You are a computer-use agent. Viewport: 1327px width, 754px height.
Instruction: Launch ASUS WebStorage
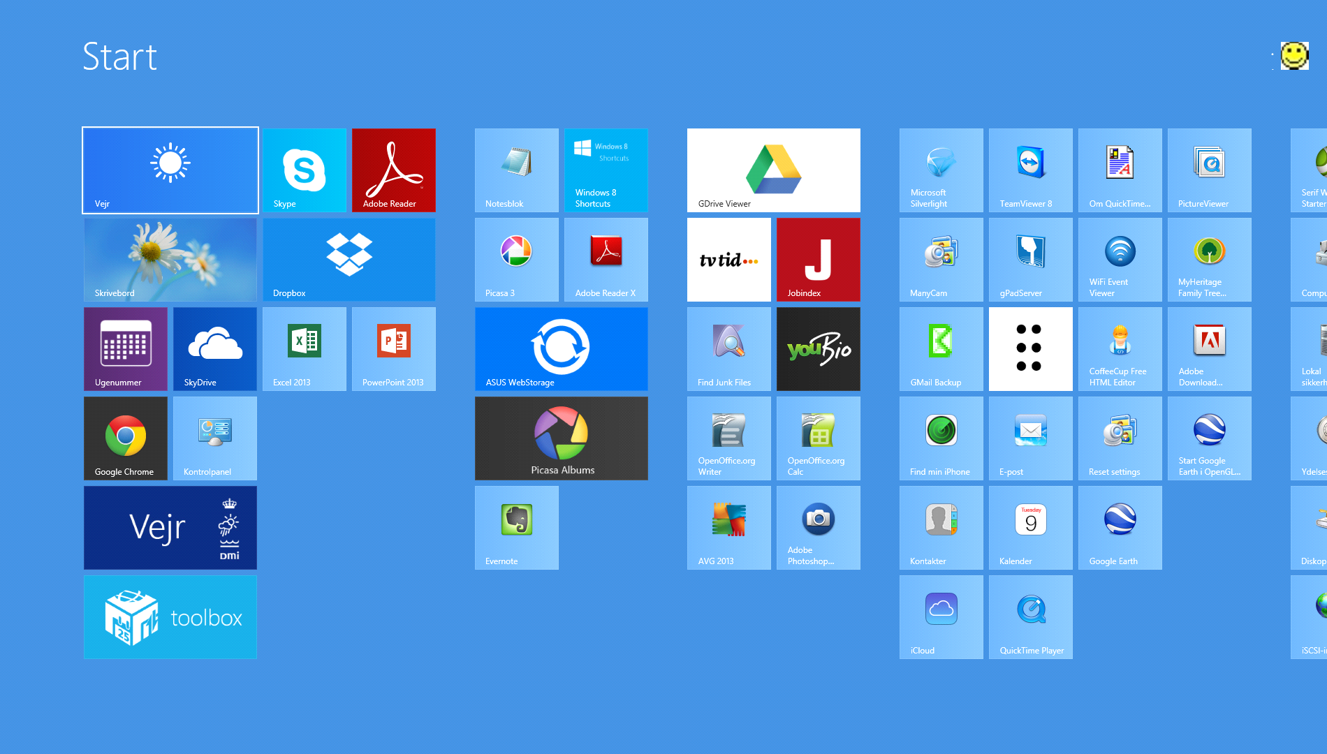click(x=562, y=349)
